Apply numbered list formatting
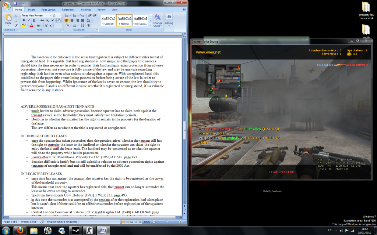Image resolution: width=377 pixels, height=235 pixels. coord(75,15)
